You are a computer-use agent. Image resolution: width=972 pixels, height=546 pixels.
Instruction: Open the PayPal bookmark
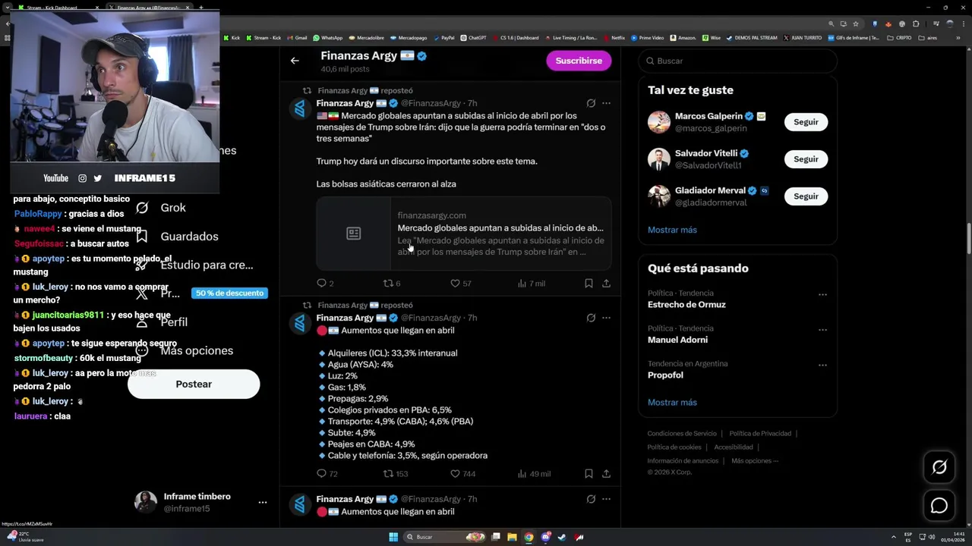(x=443, y=38)
